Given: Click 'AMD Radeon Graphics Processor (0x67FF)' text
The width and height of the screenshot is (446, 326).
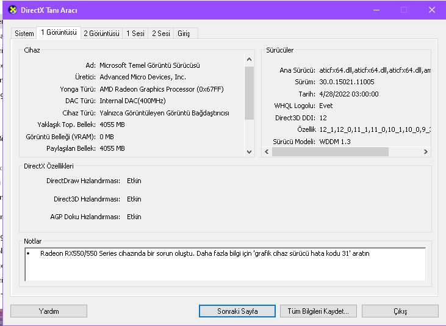Looking at the screenshot, I should click(162, 89).
